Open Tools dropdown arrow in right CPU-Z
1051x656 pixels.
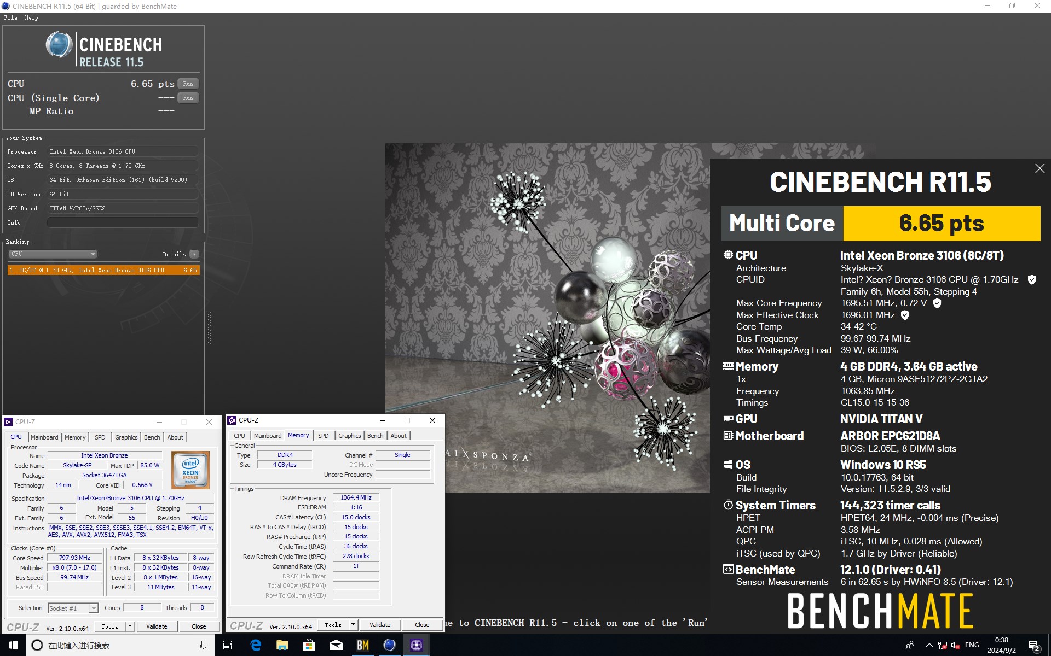tap(353, 625)
